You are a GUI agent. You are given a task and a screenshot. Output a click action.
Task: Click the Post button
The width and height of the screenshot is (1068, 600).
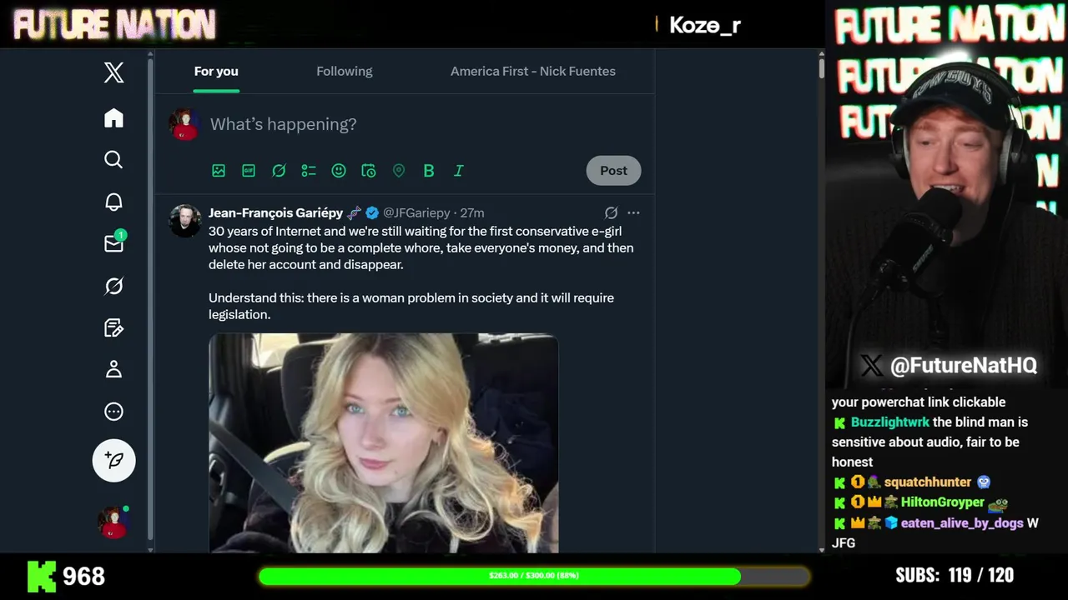click(x=613, y=171)
